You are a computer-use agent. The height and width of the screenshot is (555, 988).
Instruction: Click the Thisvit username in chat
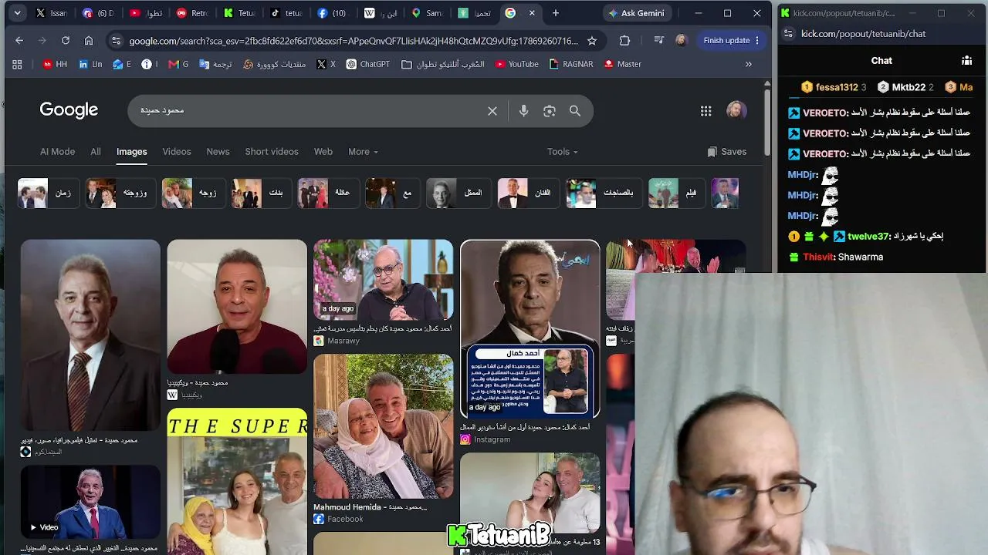[819, 257]
